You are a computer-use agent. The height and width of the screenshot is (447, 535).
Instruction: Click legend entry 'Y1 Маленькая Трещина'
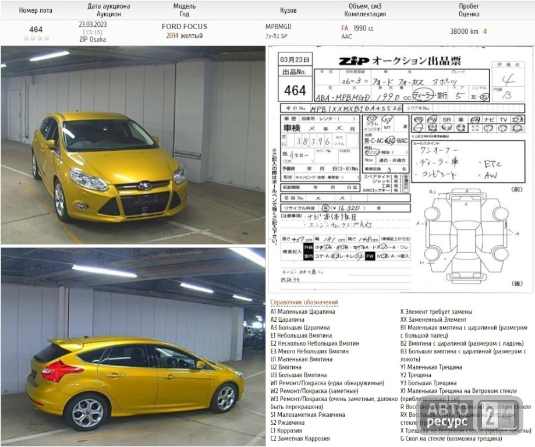click(431, 367)
